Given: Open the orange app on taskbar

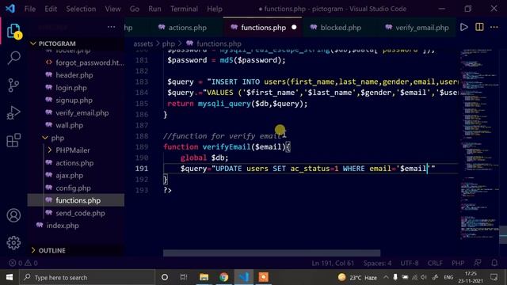Looking at the screenshot, I should click(264, 277).
